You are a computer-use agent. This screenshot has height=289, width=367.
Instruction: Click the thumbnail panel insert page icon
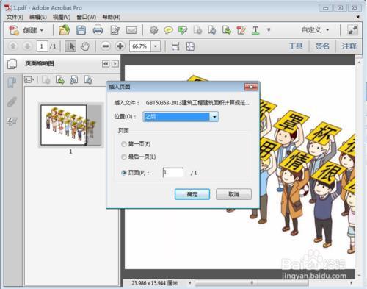(46, 80)
